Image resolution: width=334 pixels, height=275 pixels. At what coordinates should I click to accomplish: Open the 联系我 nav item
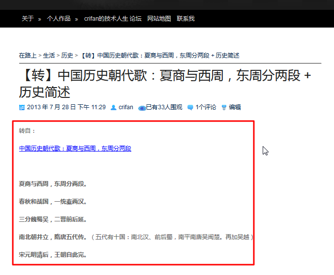(186, 19)
